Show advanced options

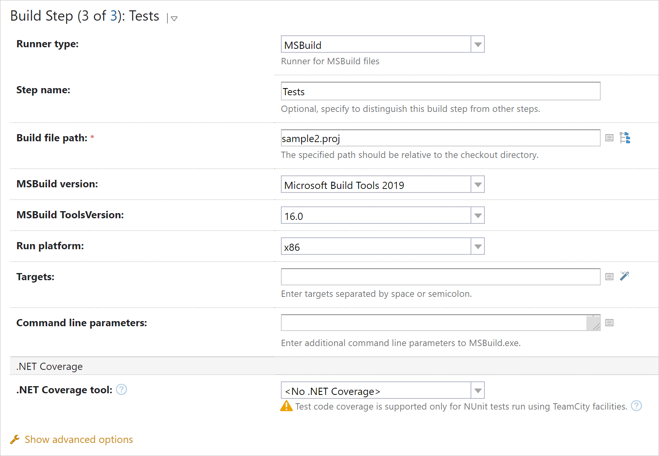pos(78,439)
